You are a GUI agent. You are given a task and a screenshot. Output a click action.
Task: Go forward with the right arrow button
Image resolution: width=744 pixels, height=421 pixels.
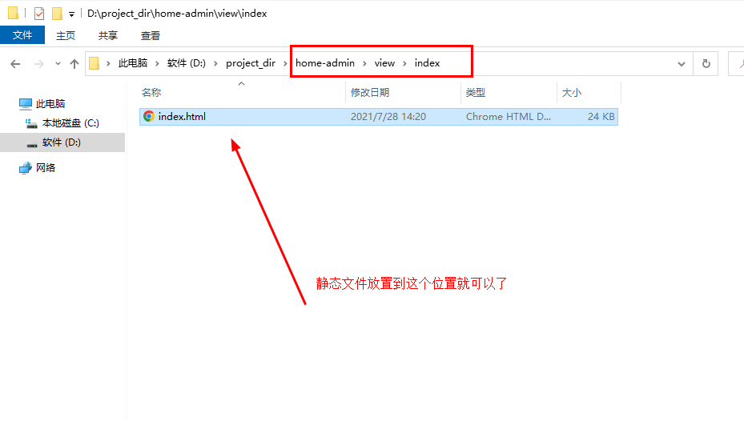pos(39,63)
